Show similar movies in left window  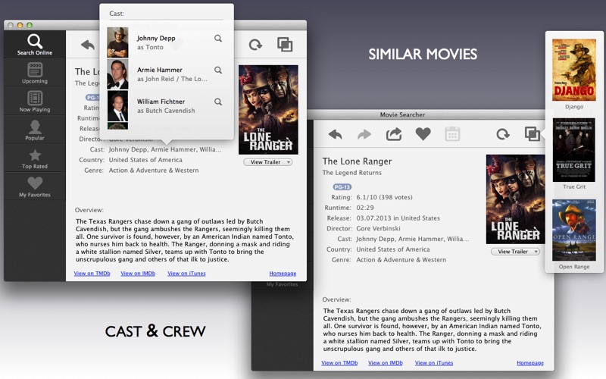285,45
